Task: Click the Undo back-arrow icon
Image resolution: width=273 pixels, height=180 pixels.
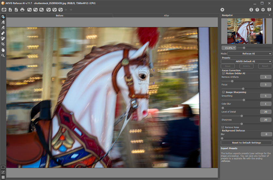Action: click(66, 10)
